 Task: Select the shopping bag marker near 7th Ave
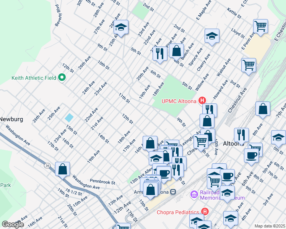pos(263,110)
